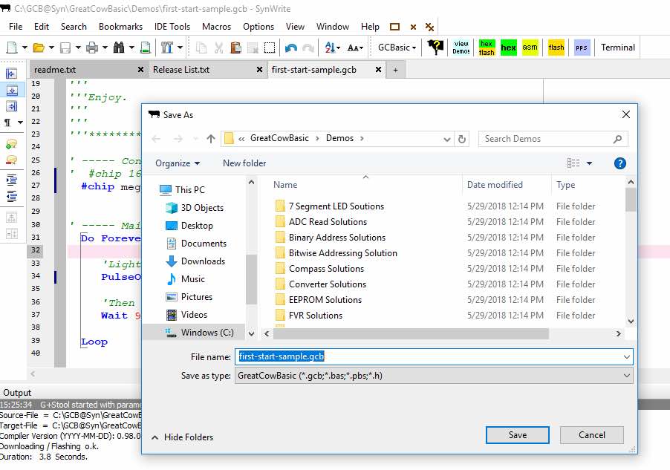This screenshot has height=470, width=670.
Task: Click the New file icon in toolbar
Action: point(12,48)
